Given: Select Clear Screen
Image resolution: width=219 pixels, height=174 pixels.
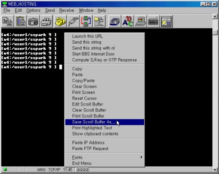Looking at the screenshot, I should [x=105, y=87].
